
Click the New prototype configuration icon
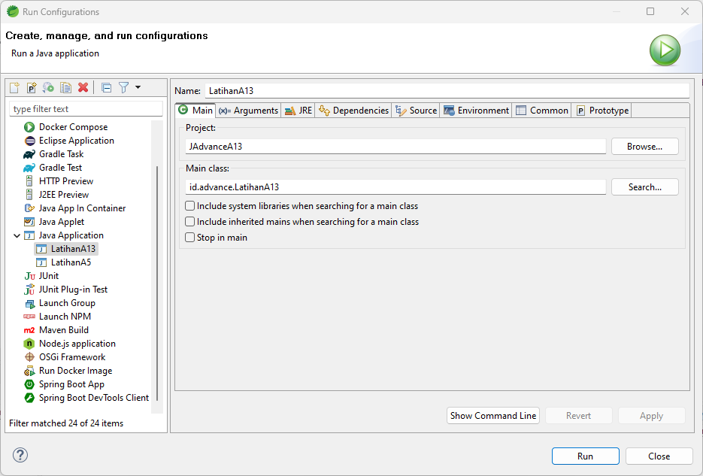pyautogui.click(x=32, y=87)
